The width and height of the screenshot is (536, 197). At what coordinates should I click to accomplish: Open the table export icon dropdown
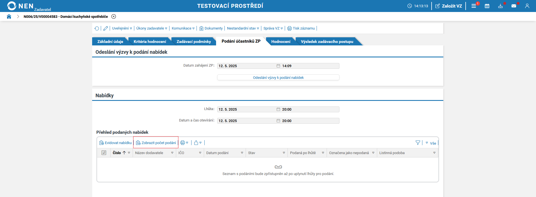(198, 143)
